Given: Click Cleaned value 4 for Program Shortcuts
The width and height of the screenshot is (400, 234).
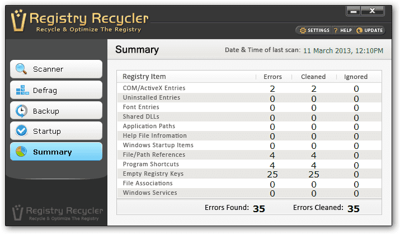Looking at the screenshot, I should pos(313,165).
